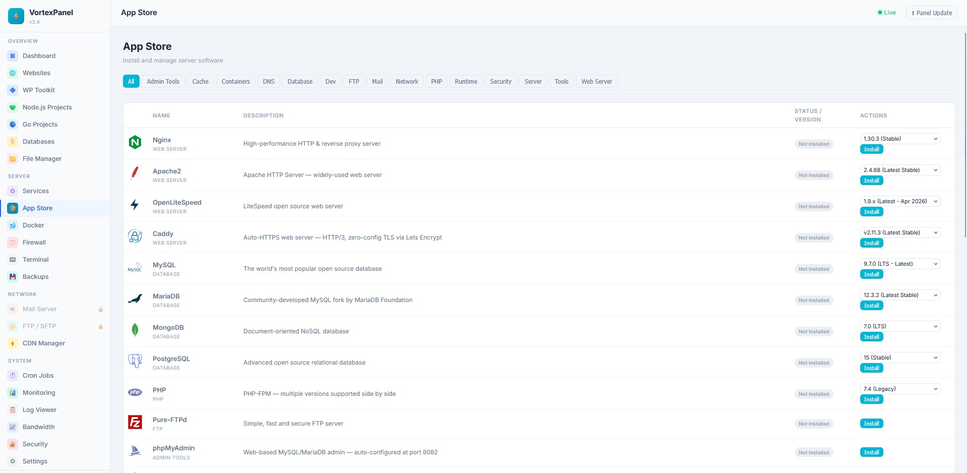Click the OpenLiteSpeed bolt logo

[135, 205]
